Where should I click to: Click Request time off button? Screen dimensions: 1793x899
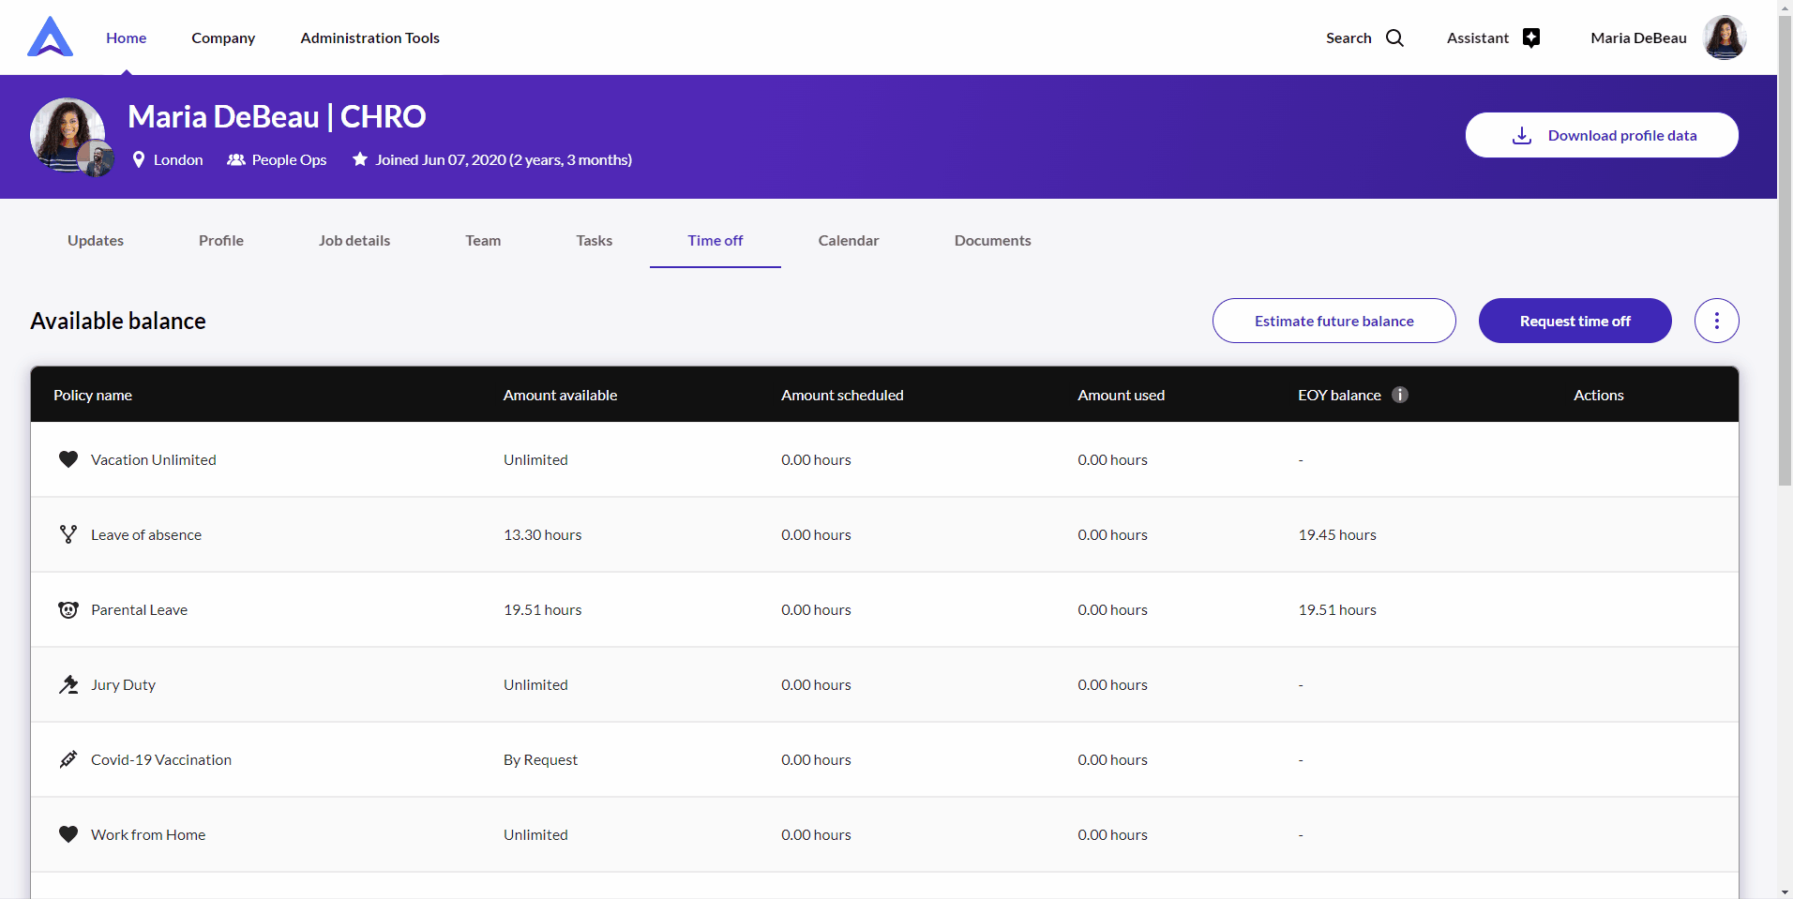1575,321
